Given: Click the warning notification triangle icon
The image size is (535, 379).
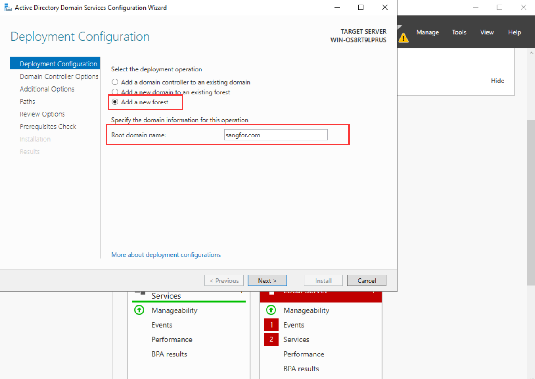Looking at the screenshot, I should [403, 38].
